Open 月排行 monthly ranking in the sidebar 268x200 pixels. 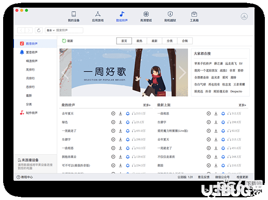pyautogui.click(x=30, y=78)
